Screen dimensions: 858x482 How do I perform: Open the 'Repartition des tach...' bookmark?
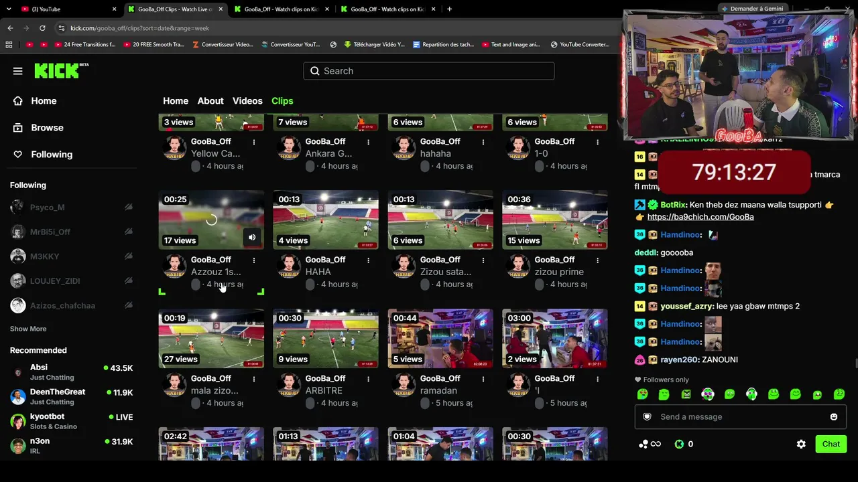pyautogui.click(x=443, y=45)
